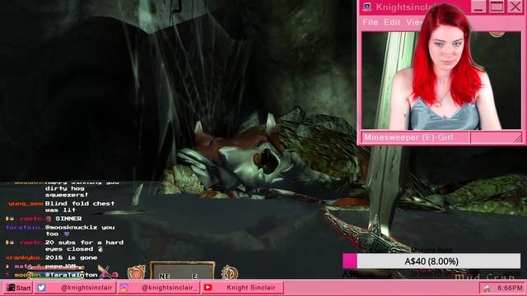527x296 pixels.
Task: Click the star badge tray icon
Action: point(487,288)
